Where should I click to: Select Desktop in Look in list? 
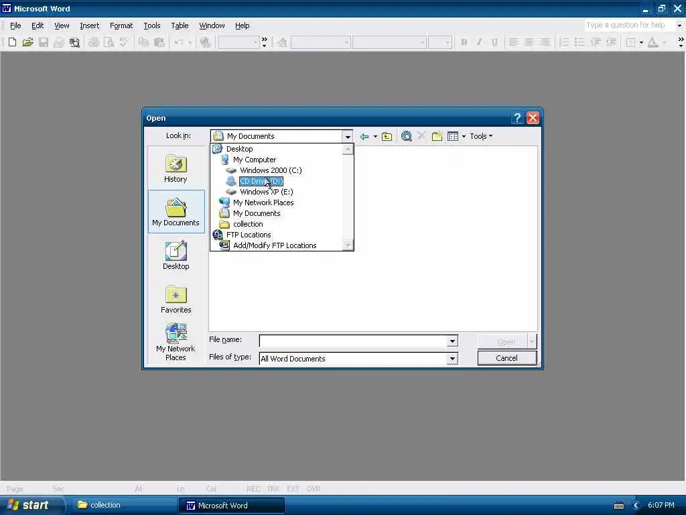pyautogui.click(x=239, y=149)
